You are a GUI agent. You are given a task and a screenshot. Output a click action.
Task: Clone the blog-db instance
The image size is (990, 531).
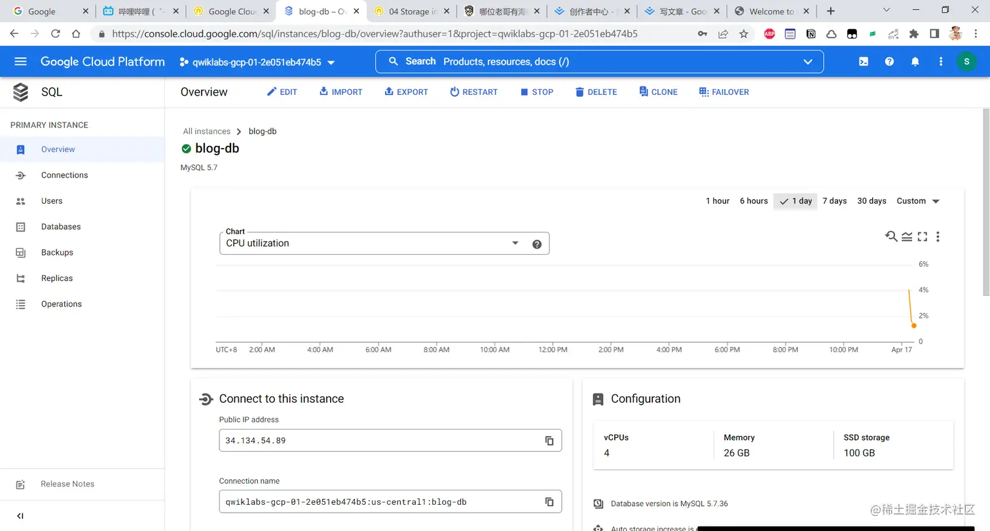[658, 92]
